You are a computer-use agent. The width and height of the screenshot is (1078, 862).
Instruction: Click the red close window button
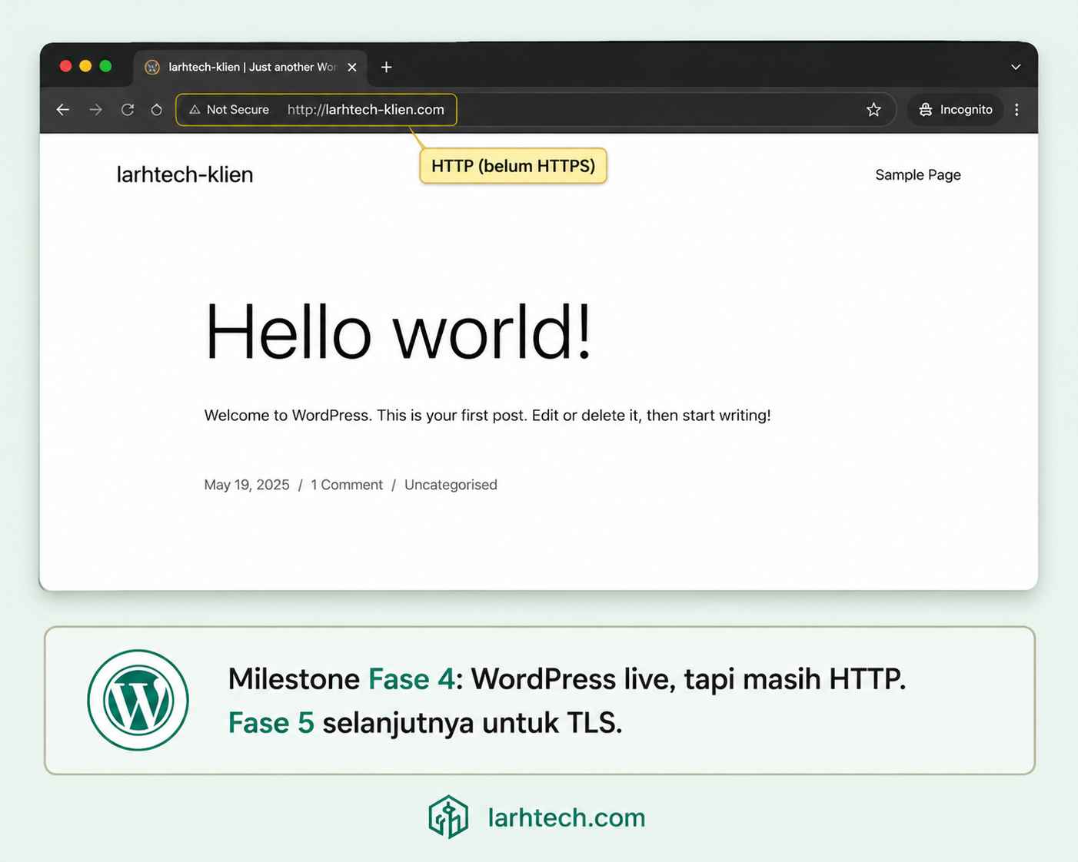[65, 66]
